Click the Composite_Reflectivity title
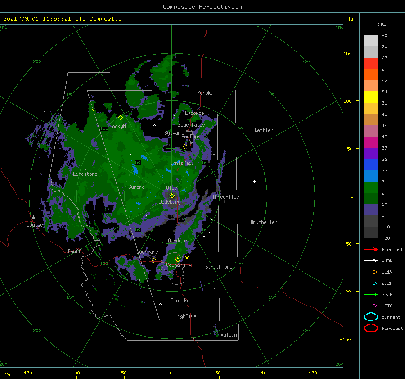 (x=202, y=7)
